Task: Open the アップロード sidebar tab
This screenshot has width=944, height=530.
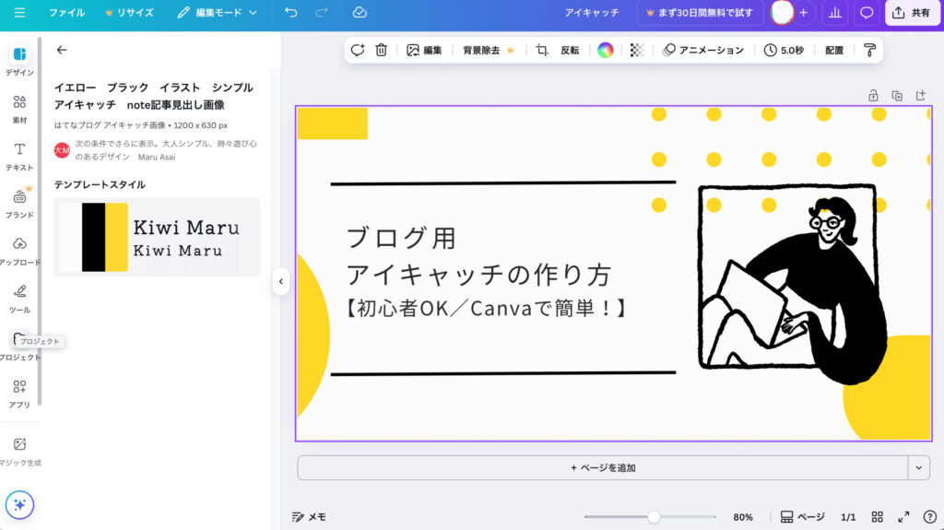Action: 19,251
